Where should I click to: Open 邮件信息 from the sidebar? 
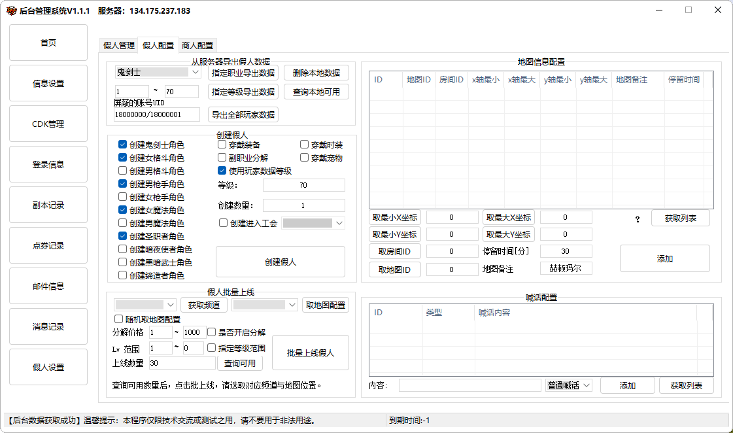(48, 286)
